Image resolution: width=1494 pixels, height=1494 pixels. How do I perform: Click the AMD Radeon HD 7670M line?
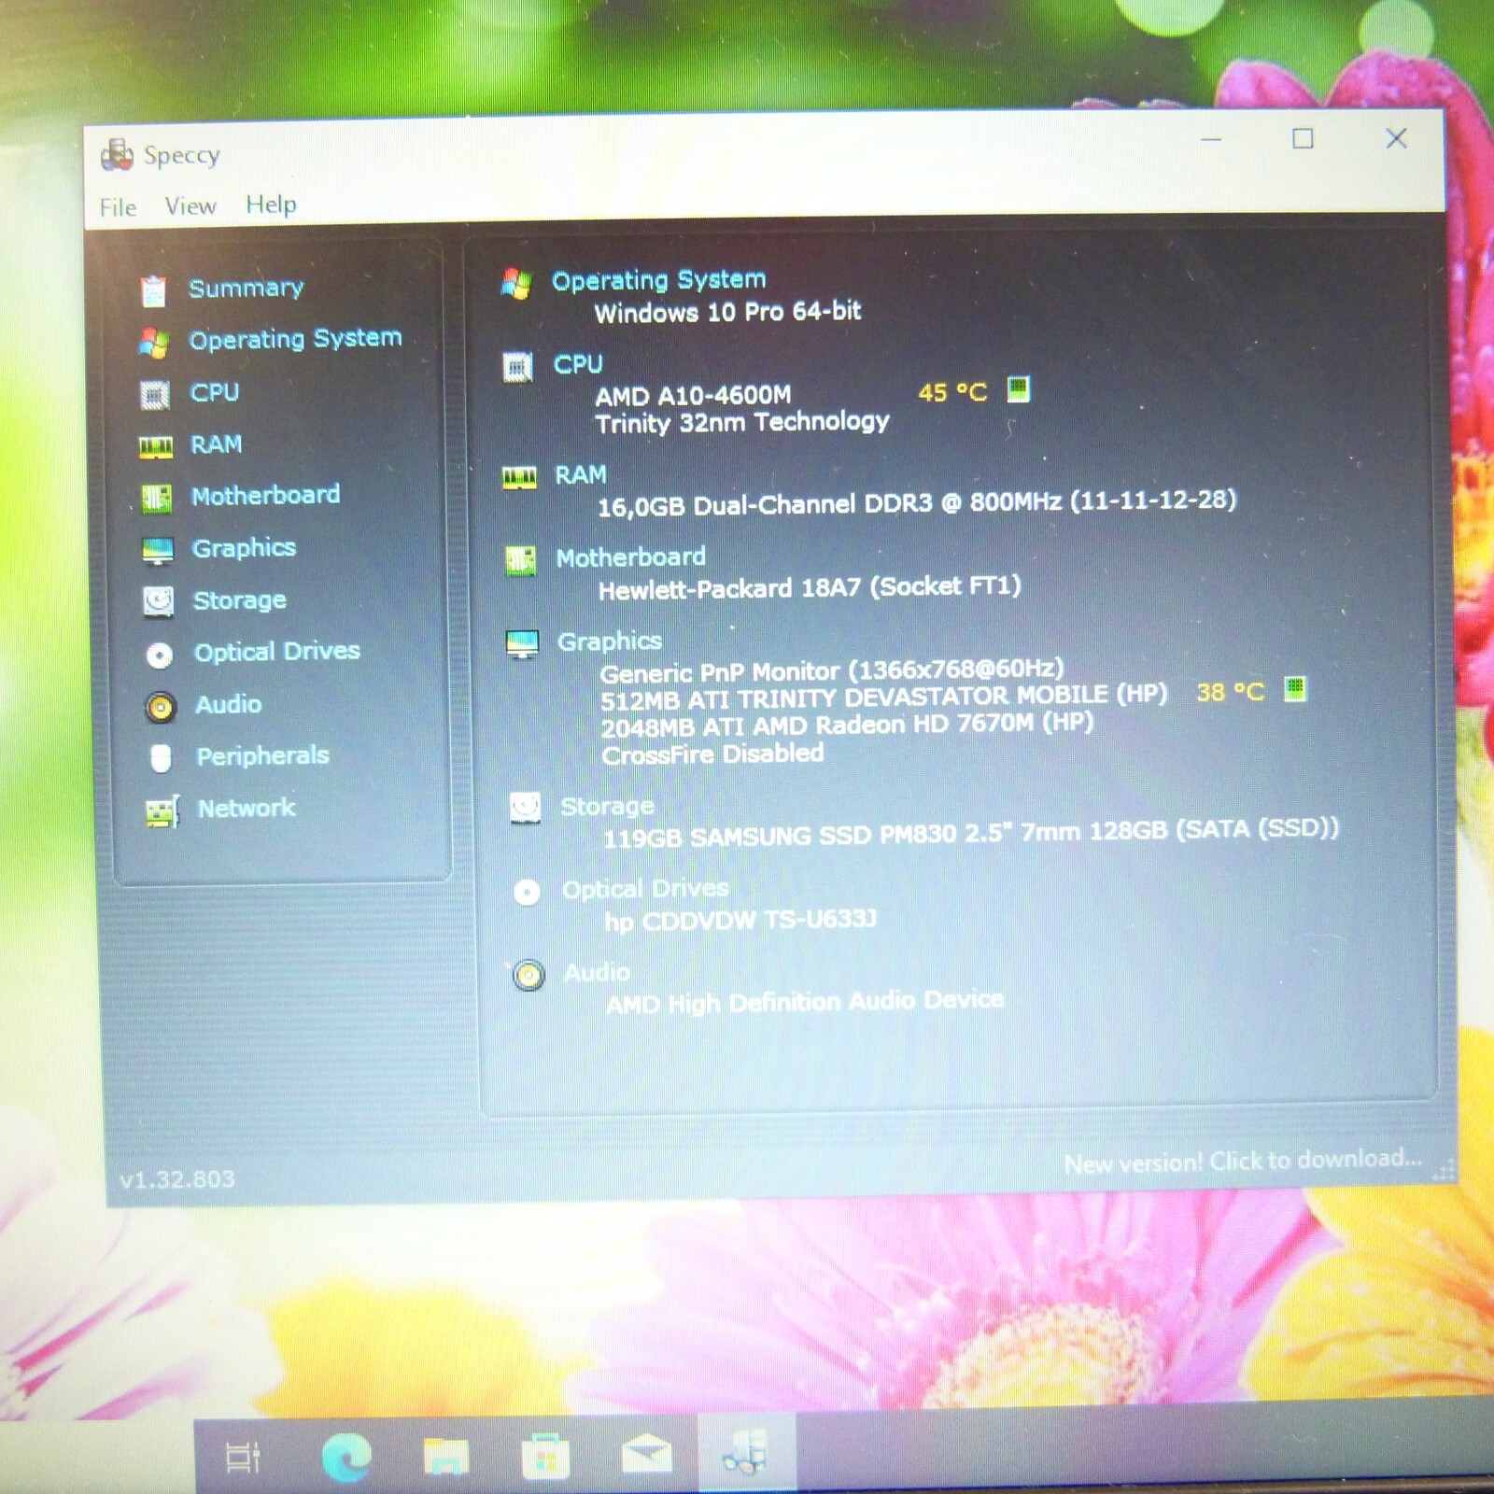pyautogui.click(x=848, y=725)
